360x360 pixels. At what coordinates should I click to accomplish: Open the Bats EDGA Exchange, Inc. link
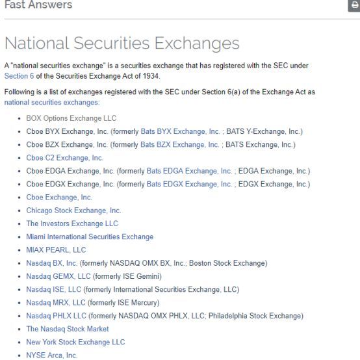pyautogui.click(x=189, y=171)
